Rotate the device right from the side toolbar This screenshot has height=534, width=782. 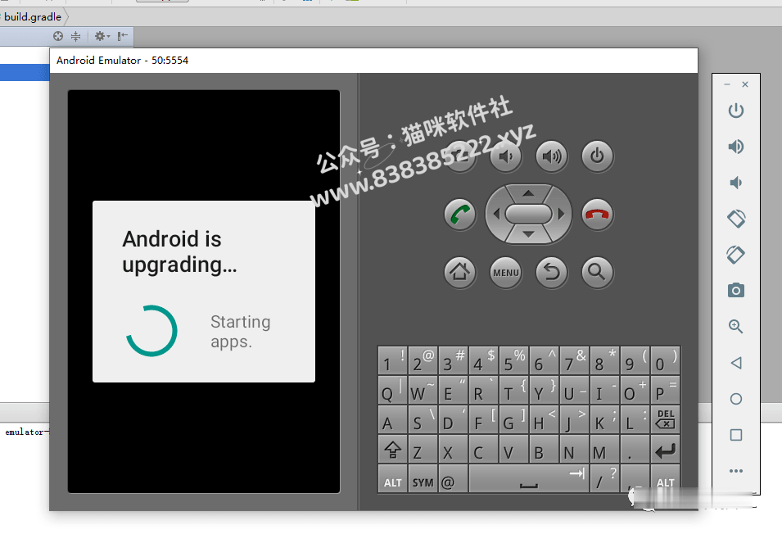click(735, 254)
